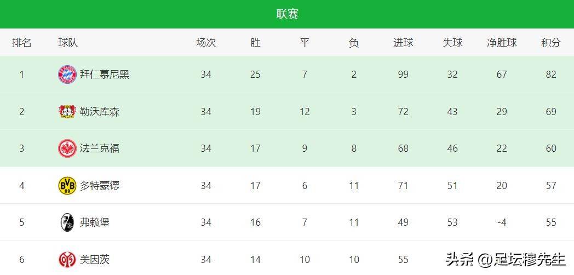Click the 进球 column header

pyautogui.click(x=403, y=43)
